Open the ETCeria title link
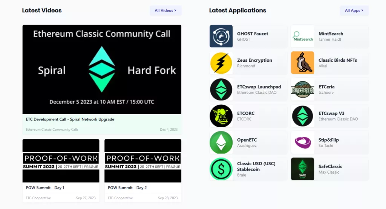 point(326,87)
